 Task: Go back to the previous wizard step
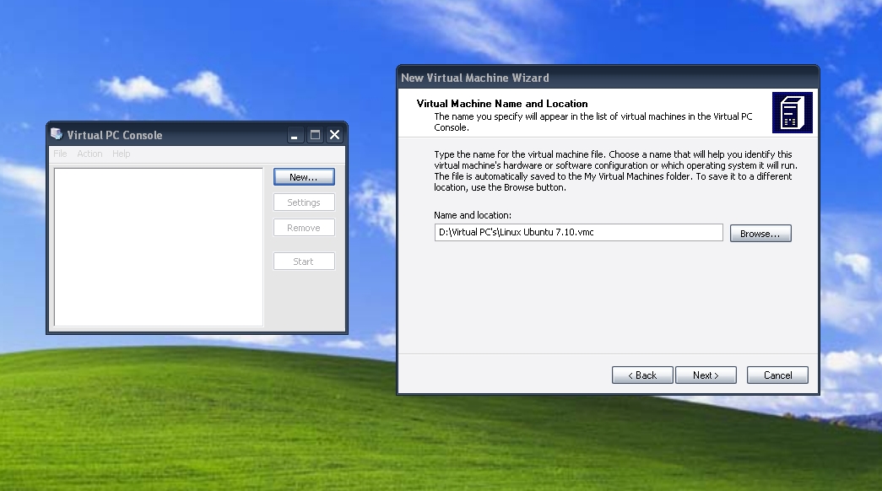(642, 375)
